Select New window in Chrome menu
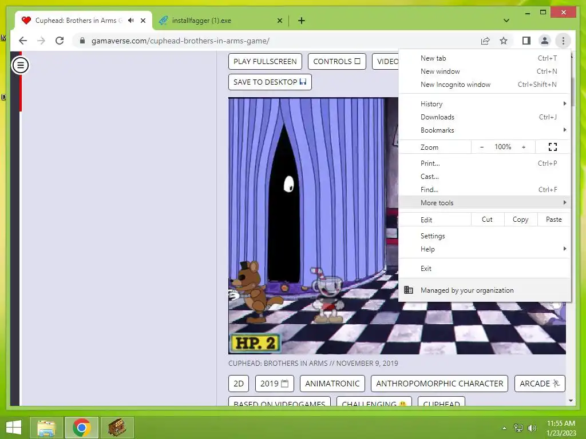Image resolution: width=586 pixels, height=439 pixels. pyautogui.click(x=485, y=71)
